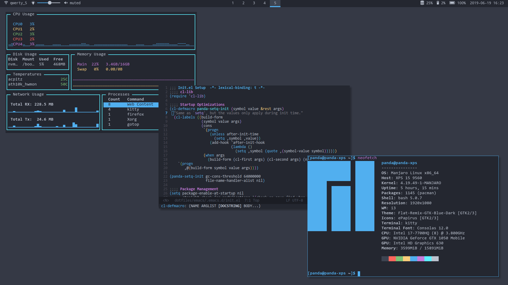Click the LF UTF-8 encoding indicator in modeline
The width and height of the screenshot is (508, 285).
295,200
